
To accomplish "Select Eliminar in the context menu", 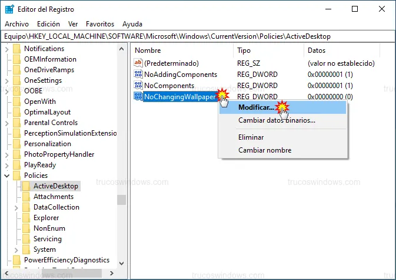I will (251, 137).
